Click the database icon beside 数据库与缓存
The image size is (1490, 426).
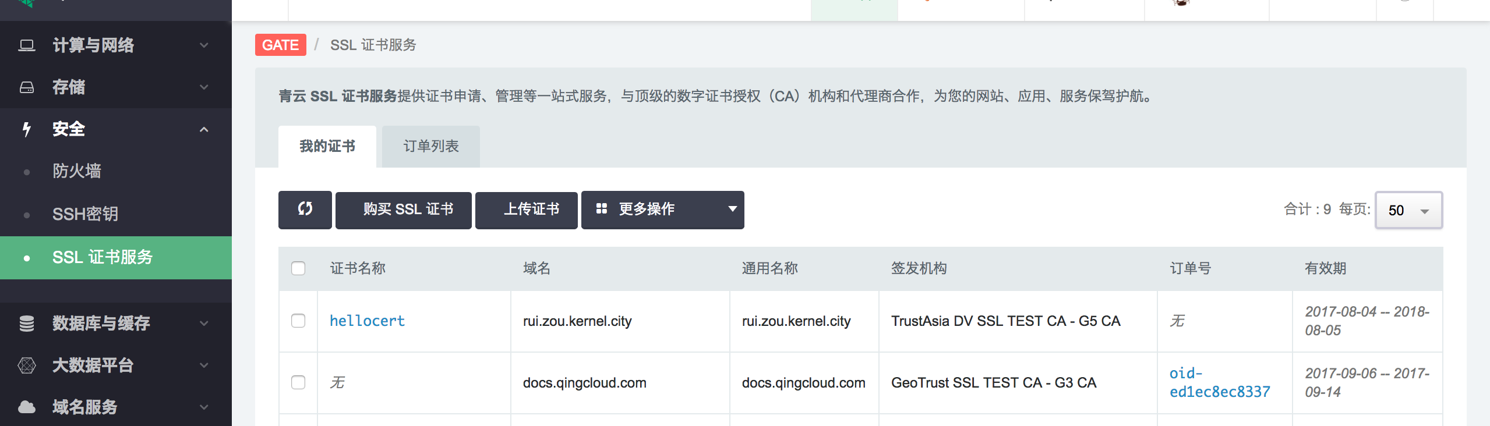(x=27, y=324)
